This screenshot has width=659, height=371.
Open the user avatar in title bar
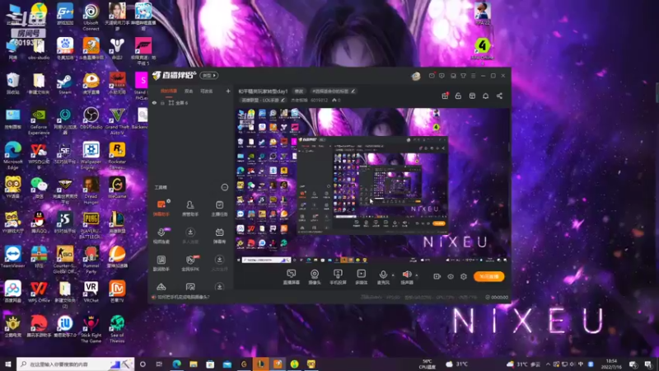[416, 76]
